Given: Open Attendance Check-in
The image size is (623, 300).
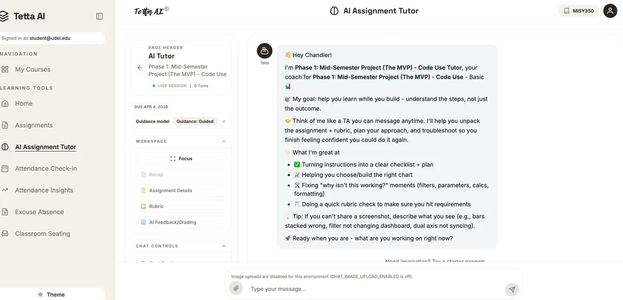Looking at the screenshot, I should tap(46, 168).
